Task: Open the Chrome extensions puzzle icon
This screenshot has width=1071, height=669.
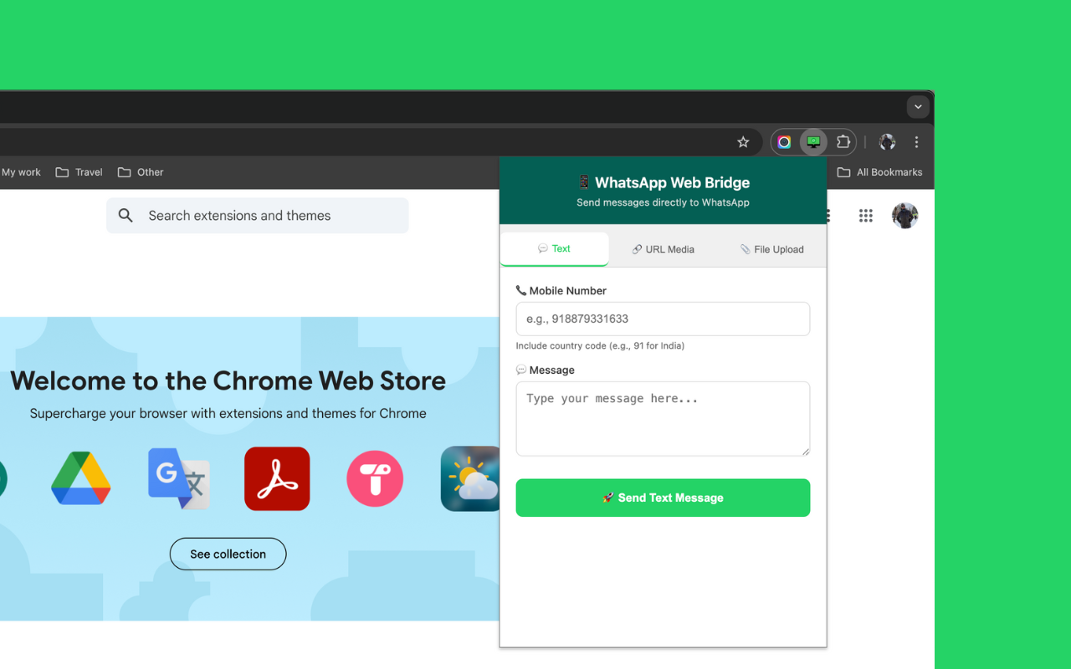Action: [x=843, y=141]
